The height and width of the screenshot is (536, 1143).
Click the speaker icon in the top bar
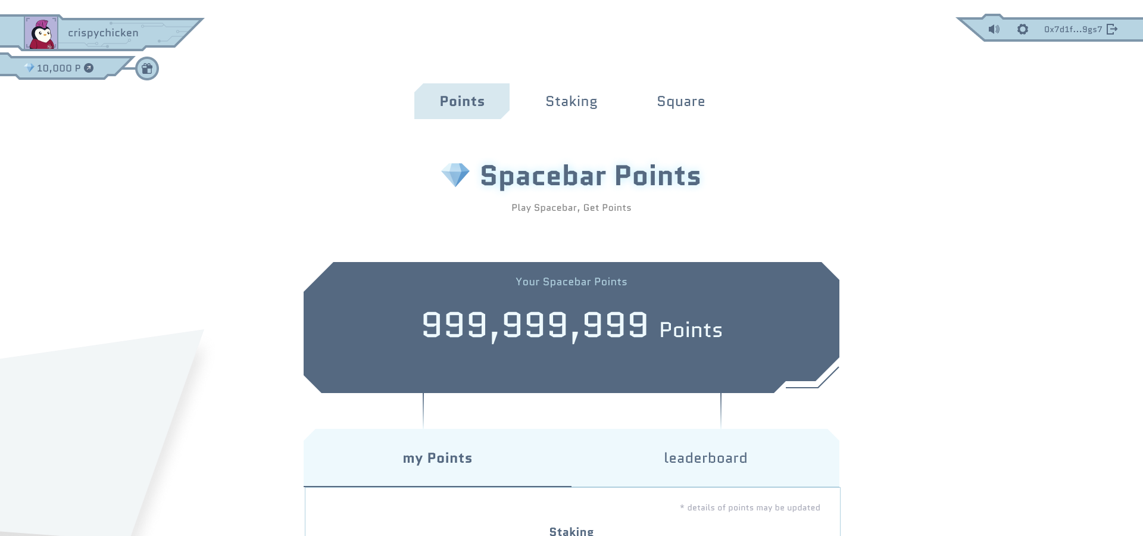tap(994, 29)
